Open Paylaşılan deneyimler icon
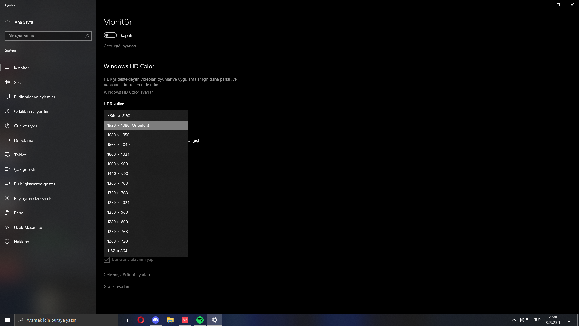Viewport: 579px width, 326px height. click(x=7, y=198)
